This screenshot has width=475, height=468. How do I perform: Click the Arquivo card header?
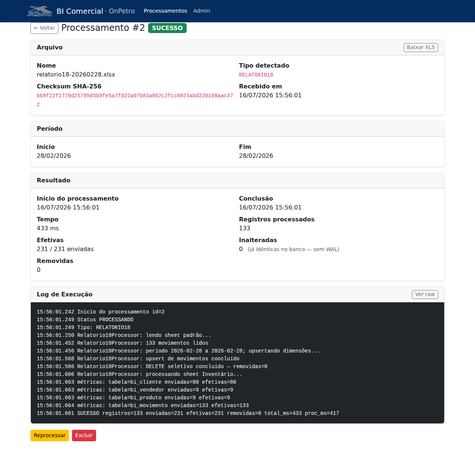pyautogui.click(x=237, y=48)
